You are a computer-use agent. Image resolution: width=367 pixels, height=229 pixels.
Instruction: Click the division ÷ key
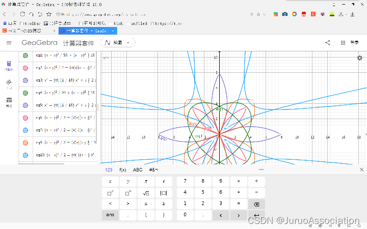click(x=256, y=182)
